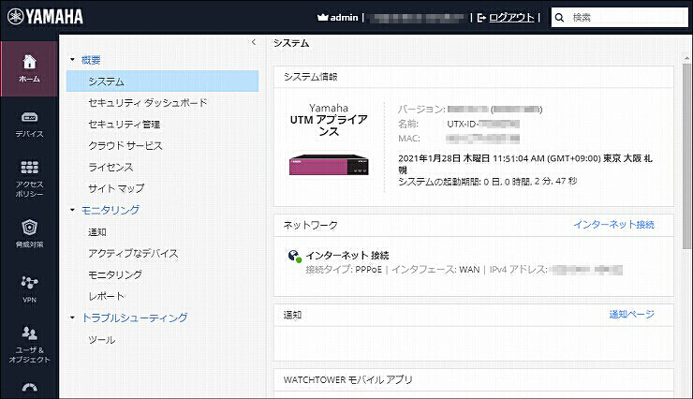Open Access Policy (アクセスポリシー) sidebar icon
This screenshot has height=399, width=693.
click(29, 179)
